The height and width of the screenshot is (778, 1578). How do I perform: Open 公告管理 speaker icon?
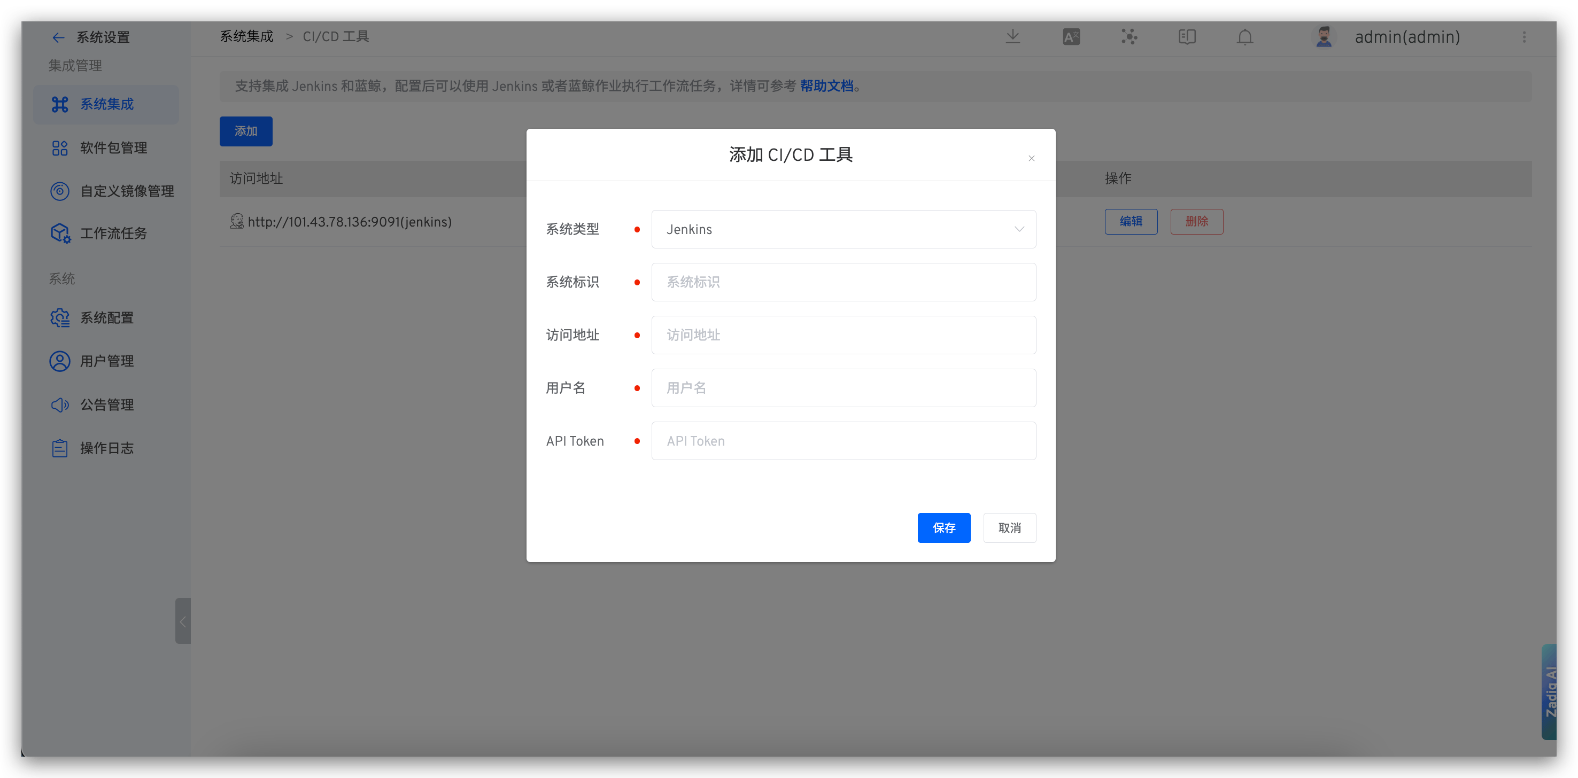[59, 404]
